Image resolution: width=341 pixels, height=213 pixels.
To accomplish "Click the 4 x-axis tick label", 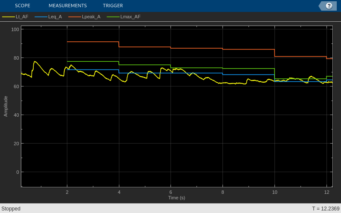I will pos(119,192).
